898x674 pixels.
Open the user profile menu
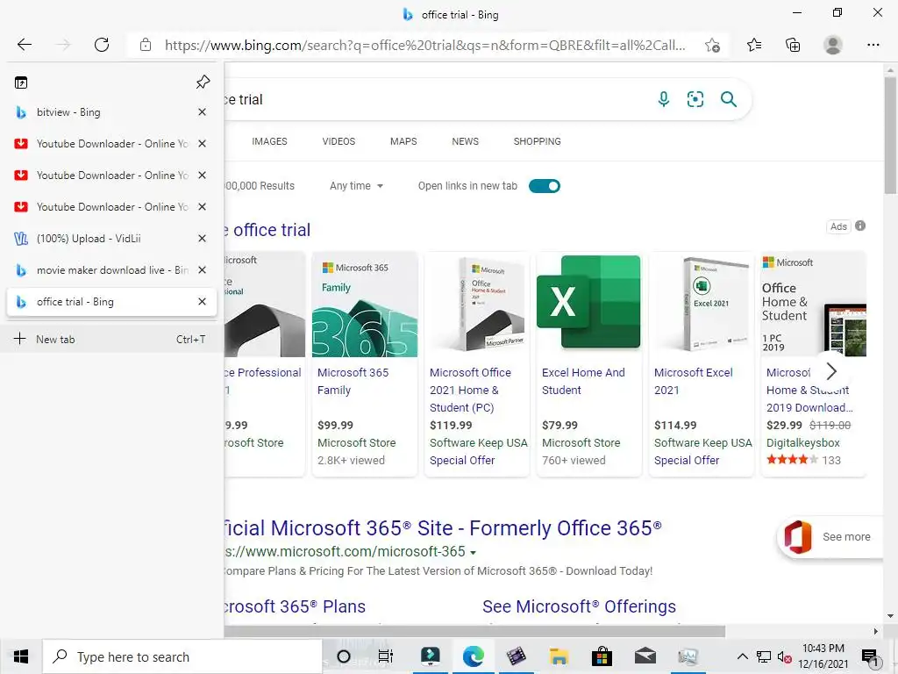(833, 45)
